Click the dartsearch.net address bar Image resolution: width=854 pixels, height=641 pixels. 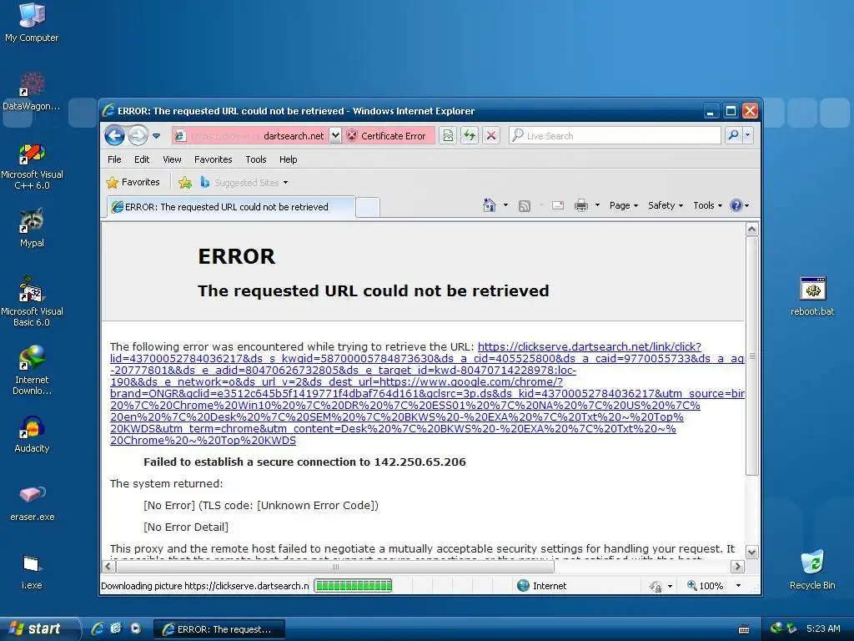coord(250,136)
